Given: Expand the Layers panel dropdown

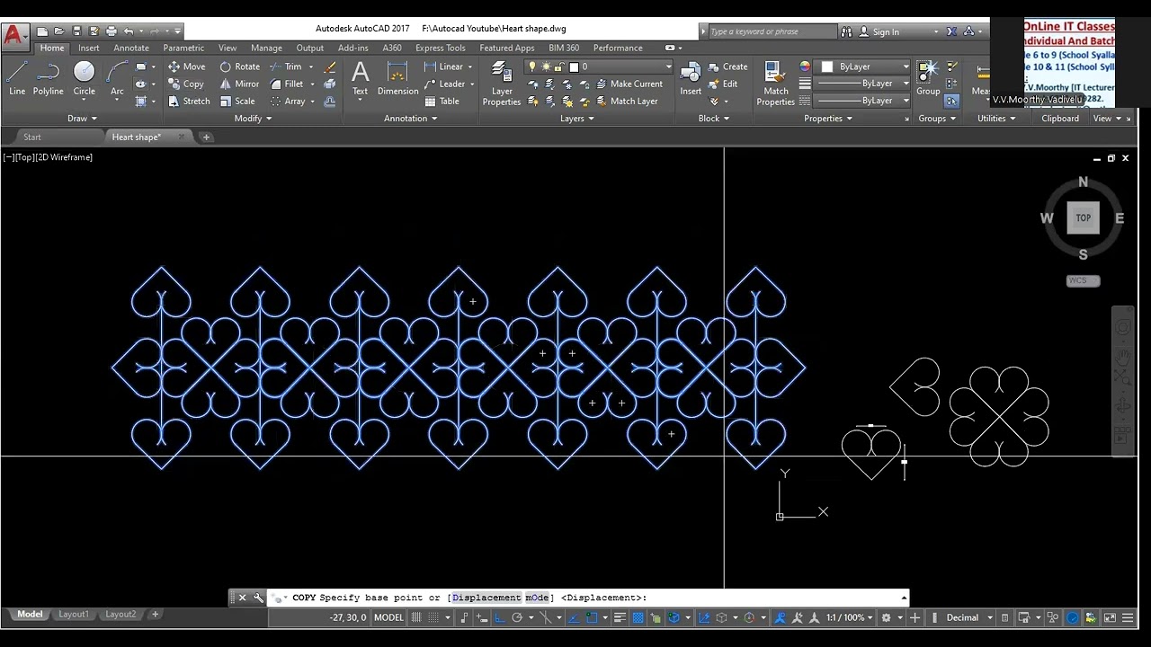Looking at the screenshot, I should click(x=576, y=119).
